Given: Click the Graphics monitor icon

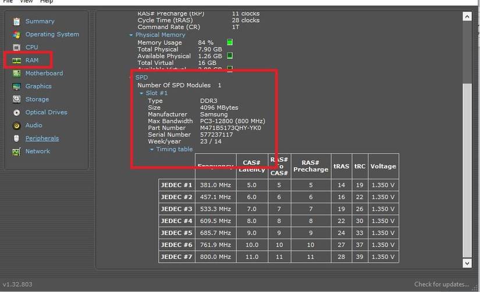Looking at the screenshot, I should coord(16,86).
